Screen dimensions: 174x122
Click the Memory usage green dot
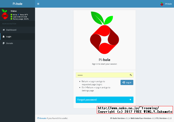(x=11, y=19)
